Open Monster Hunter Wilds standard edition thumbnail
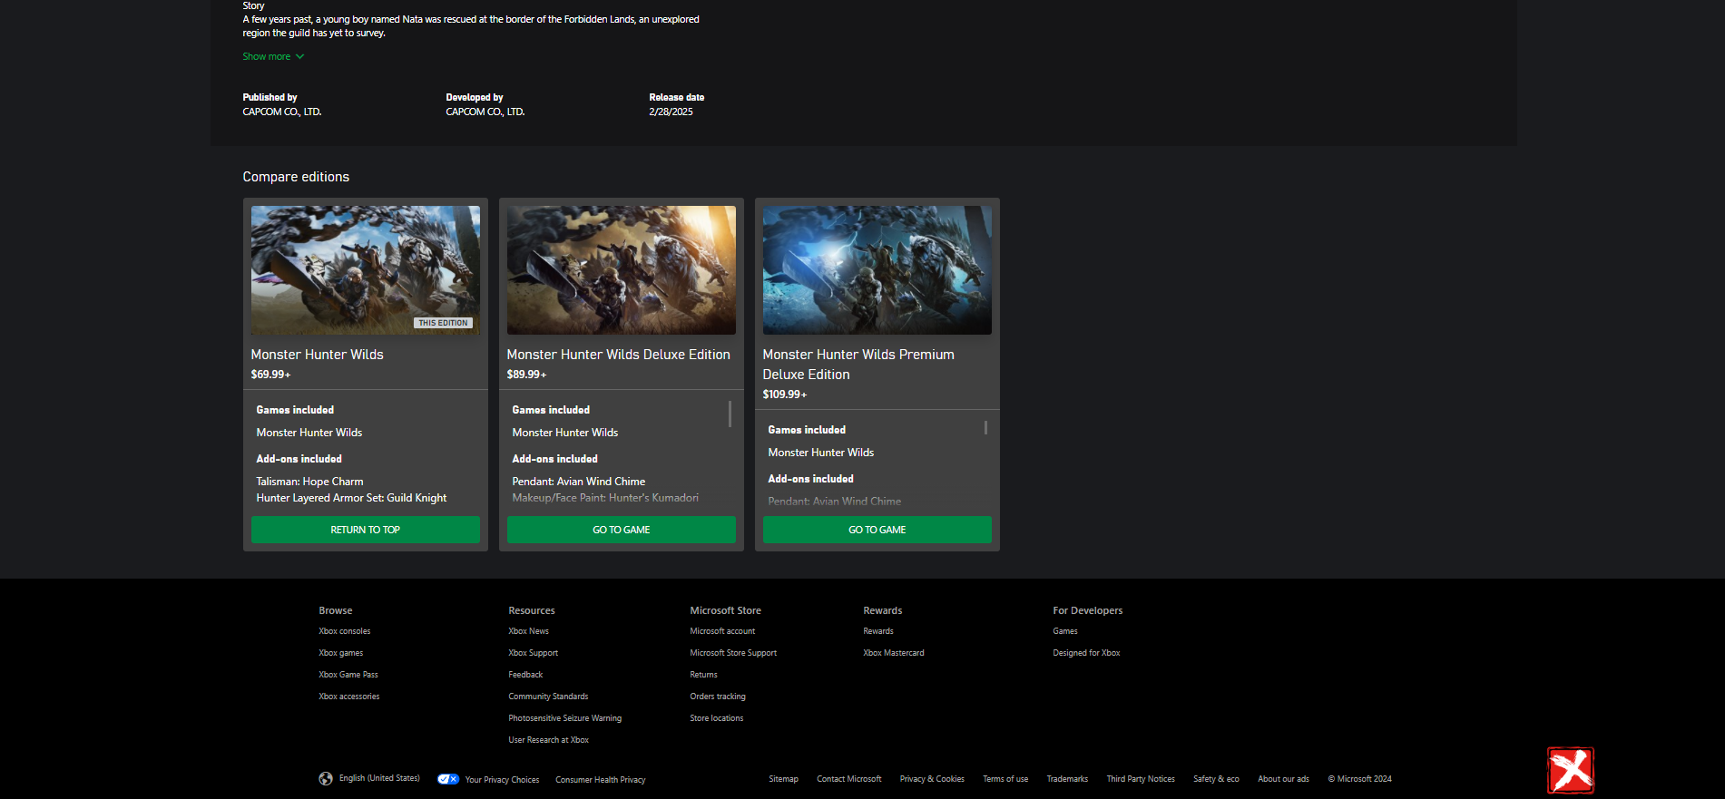The height and width of the screenshot is (799, 1725). (366, 270)
